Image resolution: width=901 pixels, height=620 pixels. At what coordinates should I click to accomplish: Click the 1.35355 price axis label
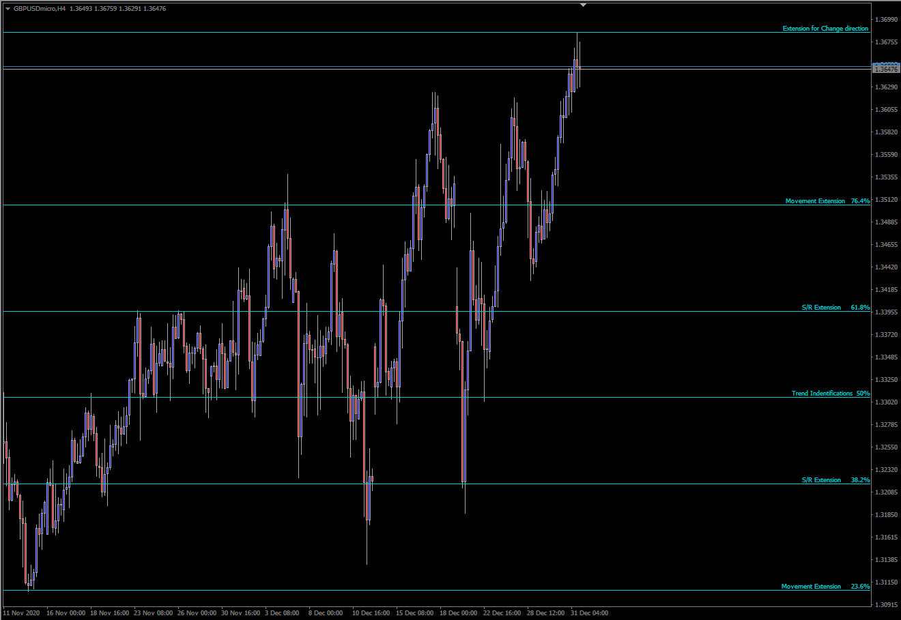[885, 177]
